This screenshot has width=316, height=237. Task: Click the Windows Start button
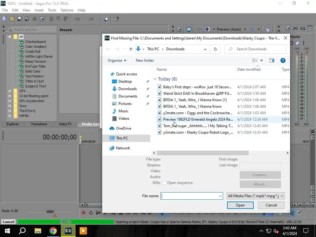[x=7, y=231]
